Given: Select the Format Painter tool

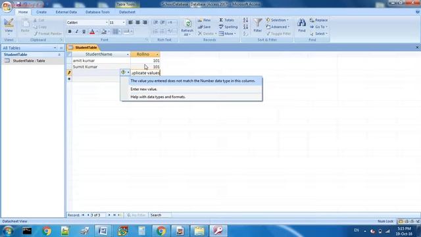Looking at the screenshot, I should click(48, 34).
